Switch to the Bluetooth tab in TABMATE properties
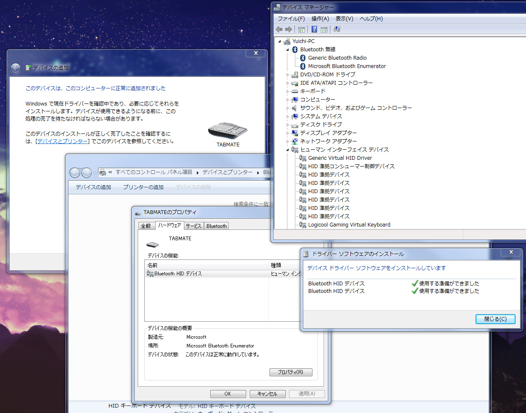The image size is (526, 413). [216, 226]
